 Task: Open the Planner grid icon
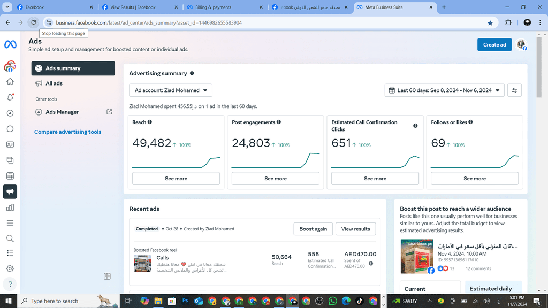[x=10, y=176]
